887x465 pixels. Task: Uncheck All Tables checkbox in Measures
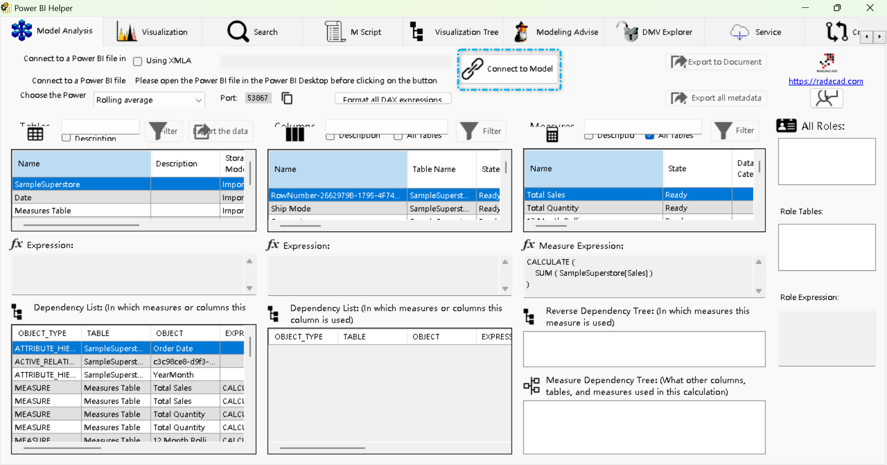tap(650, 136)
